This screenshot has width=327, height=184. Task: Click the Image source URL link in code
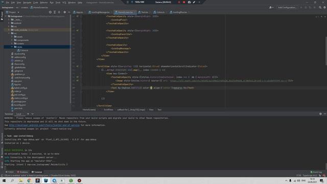[228, 81]
